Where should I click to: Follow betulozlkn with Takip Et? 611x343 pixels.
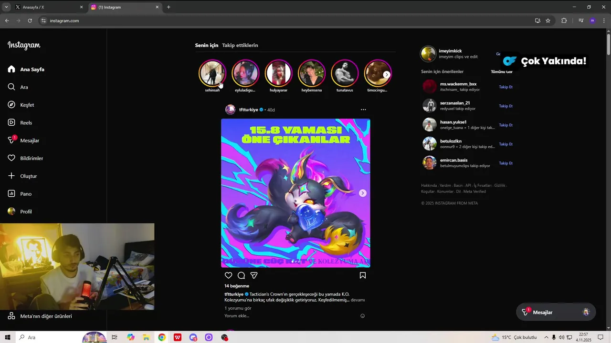click(506, 144)
